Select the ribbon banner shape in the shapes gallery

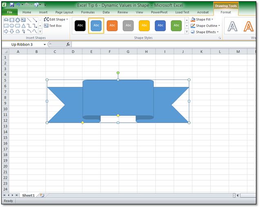click(6, 20)
